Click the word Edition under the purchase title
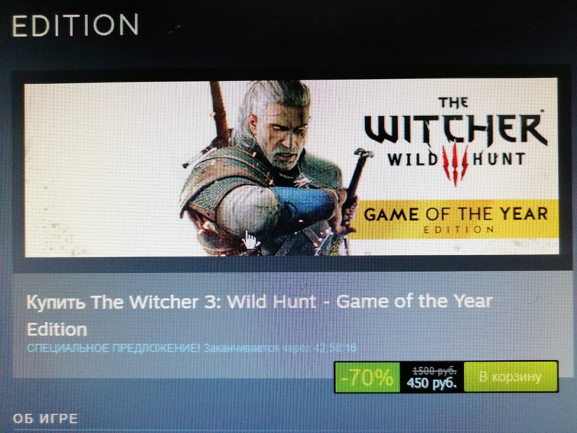This screenshot has width=577, height=433. 57,330
